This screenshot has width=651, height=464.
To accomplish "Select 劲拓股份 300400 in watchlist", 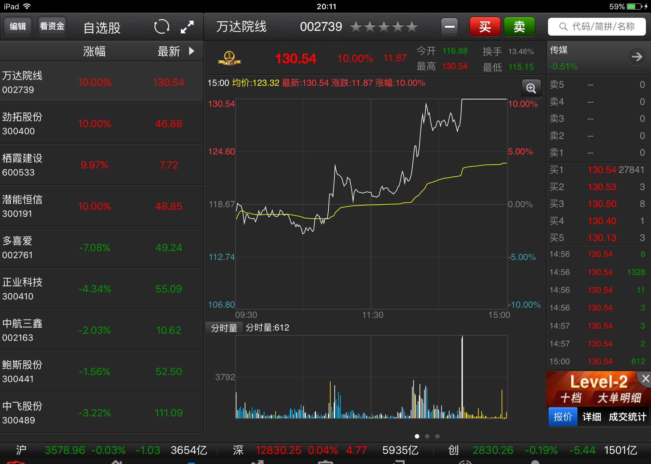I will click(x=102, y=124).
